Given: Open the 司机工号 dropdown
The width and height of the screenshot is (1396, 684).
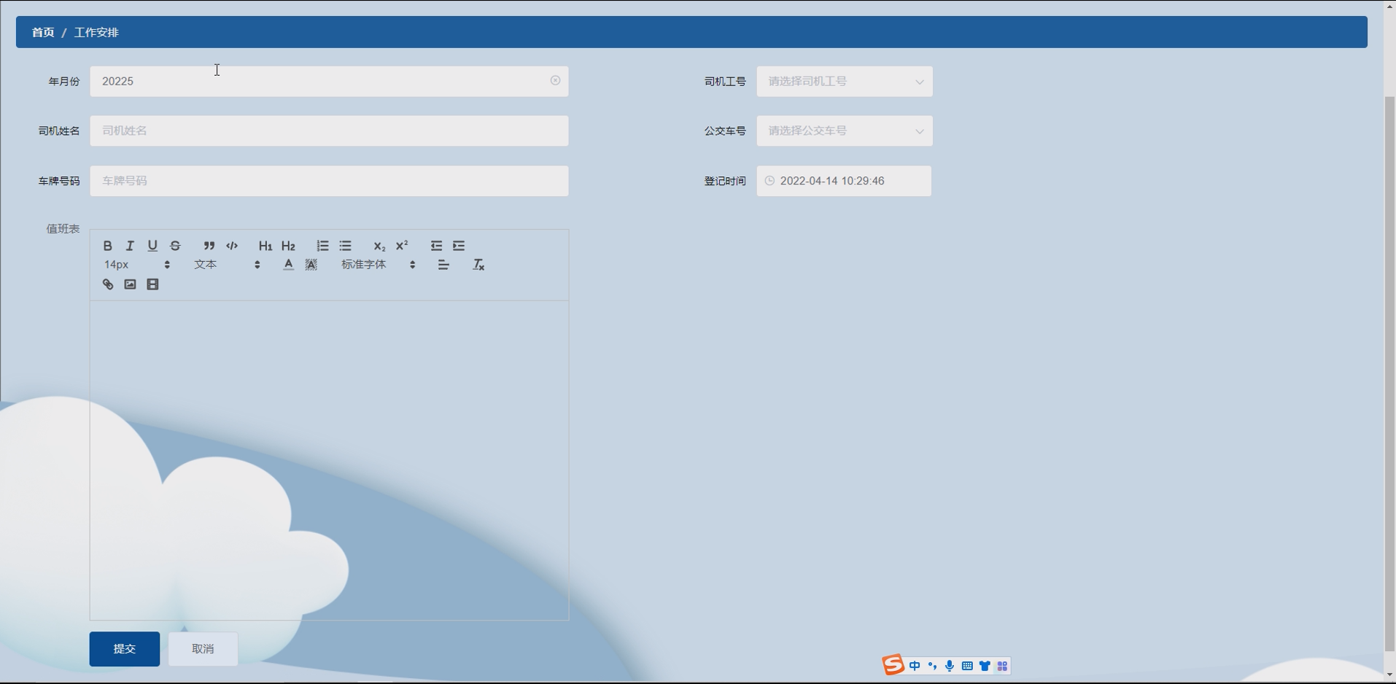Looking at the screenshot, I should (845, 82).
